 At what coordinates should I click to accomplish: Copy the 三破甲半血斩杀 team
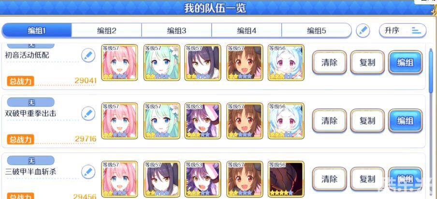[367, 179]
